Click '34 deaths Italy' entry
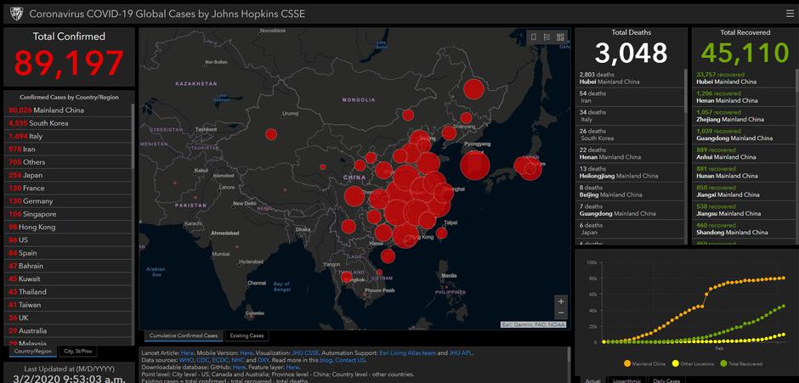The image size is (799, 383). 631,115
